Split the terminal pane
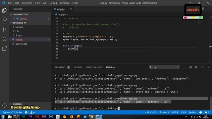Viewport: 212px width, 119px height. [x=190, y=67]
